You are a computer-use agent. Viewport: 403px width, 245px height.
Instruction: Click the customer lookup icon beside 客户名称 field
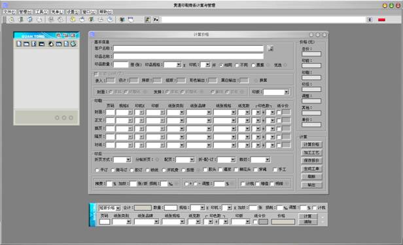click(270, 48)
